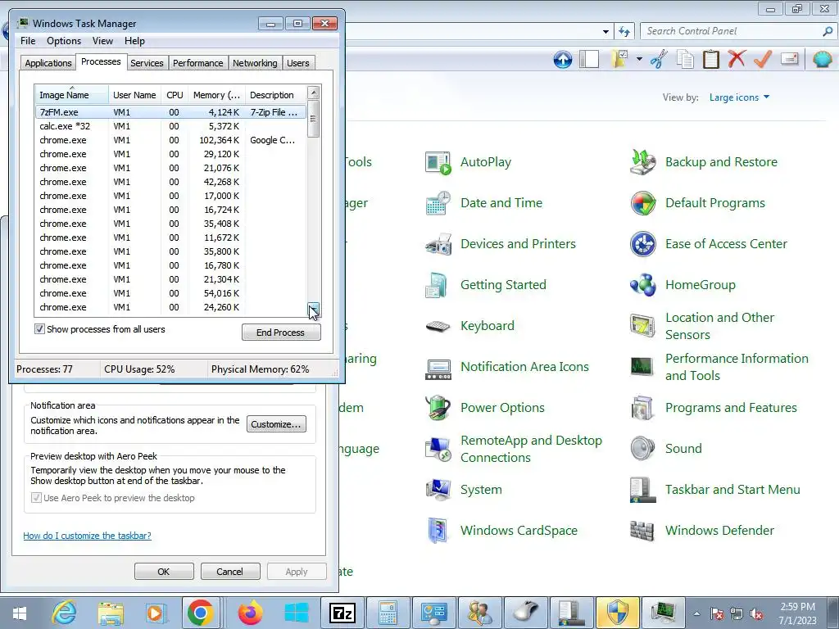Click the Firefox taskbar icon
Screen dimensions: 839x629
click(x=250, y=613)
